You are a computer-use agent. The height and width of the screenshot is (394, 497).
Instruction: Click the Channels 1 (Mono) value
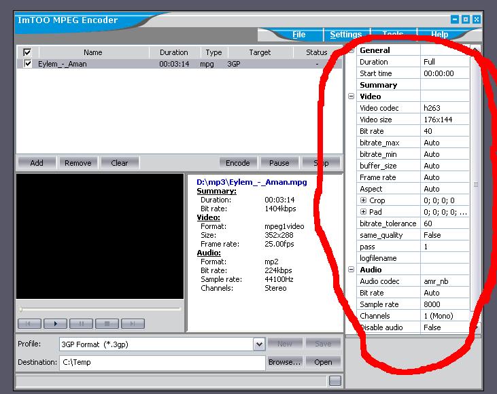point(445,316)
